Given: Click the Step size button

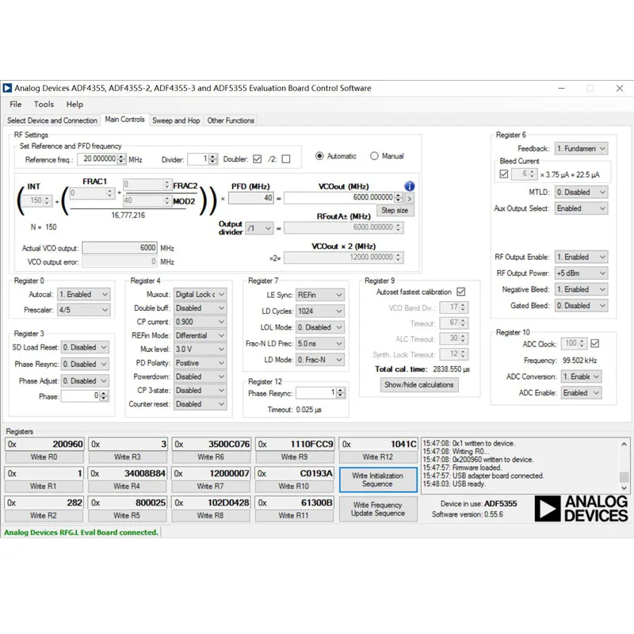Looking at the screenshot, I should pyautogui.click(x=395, y=210).
